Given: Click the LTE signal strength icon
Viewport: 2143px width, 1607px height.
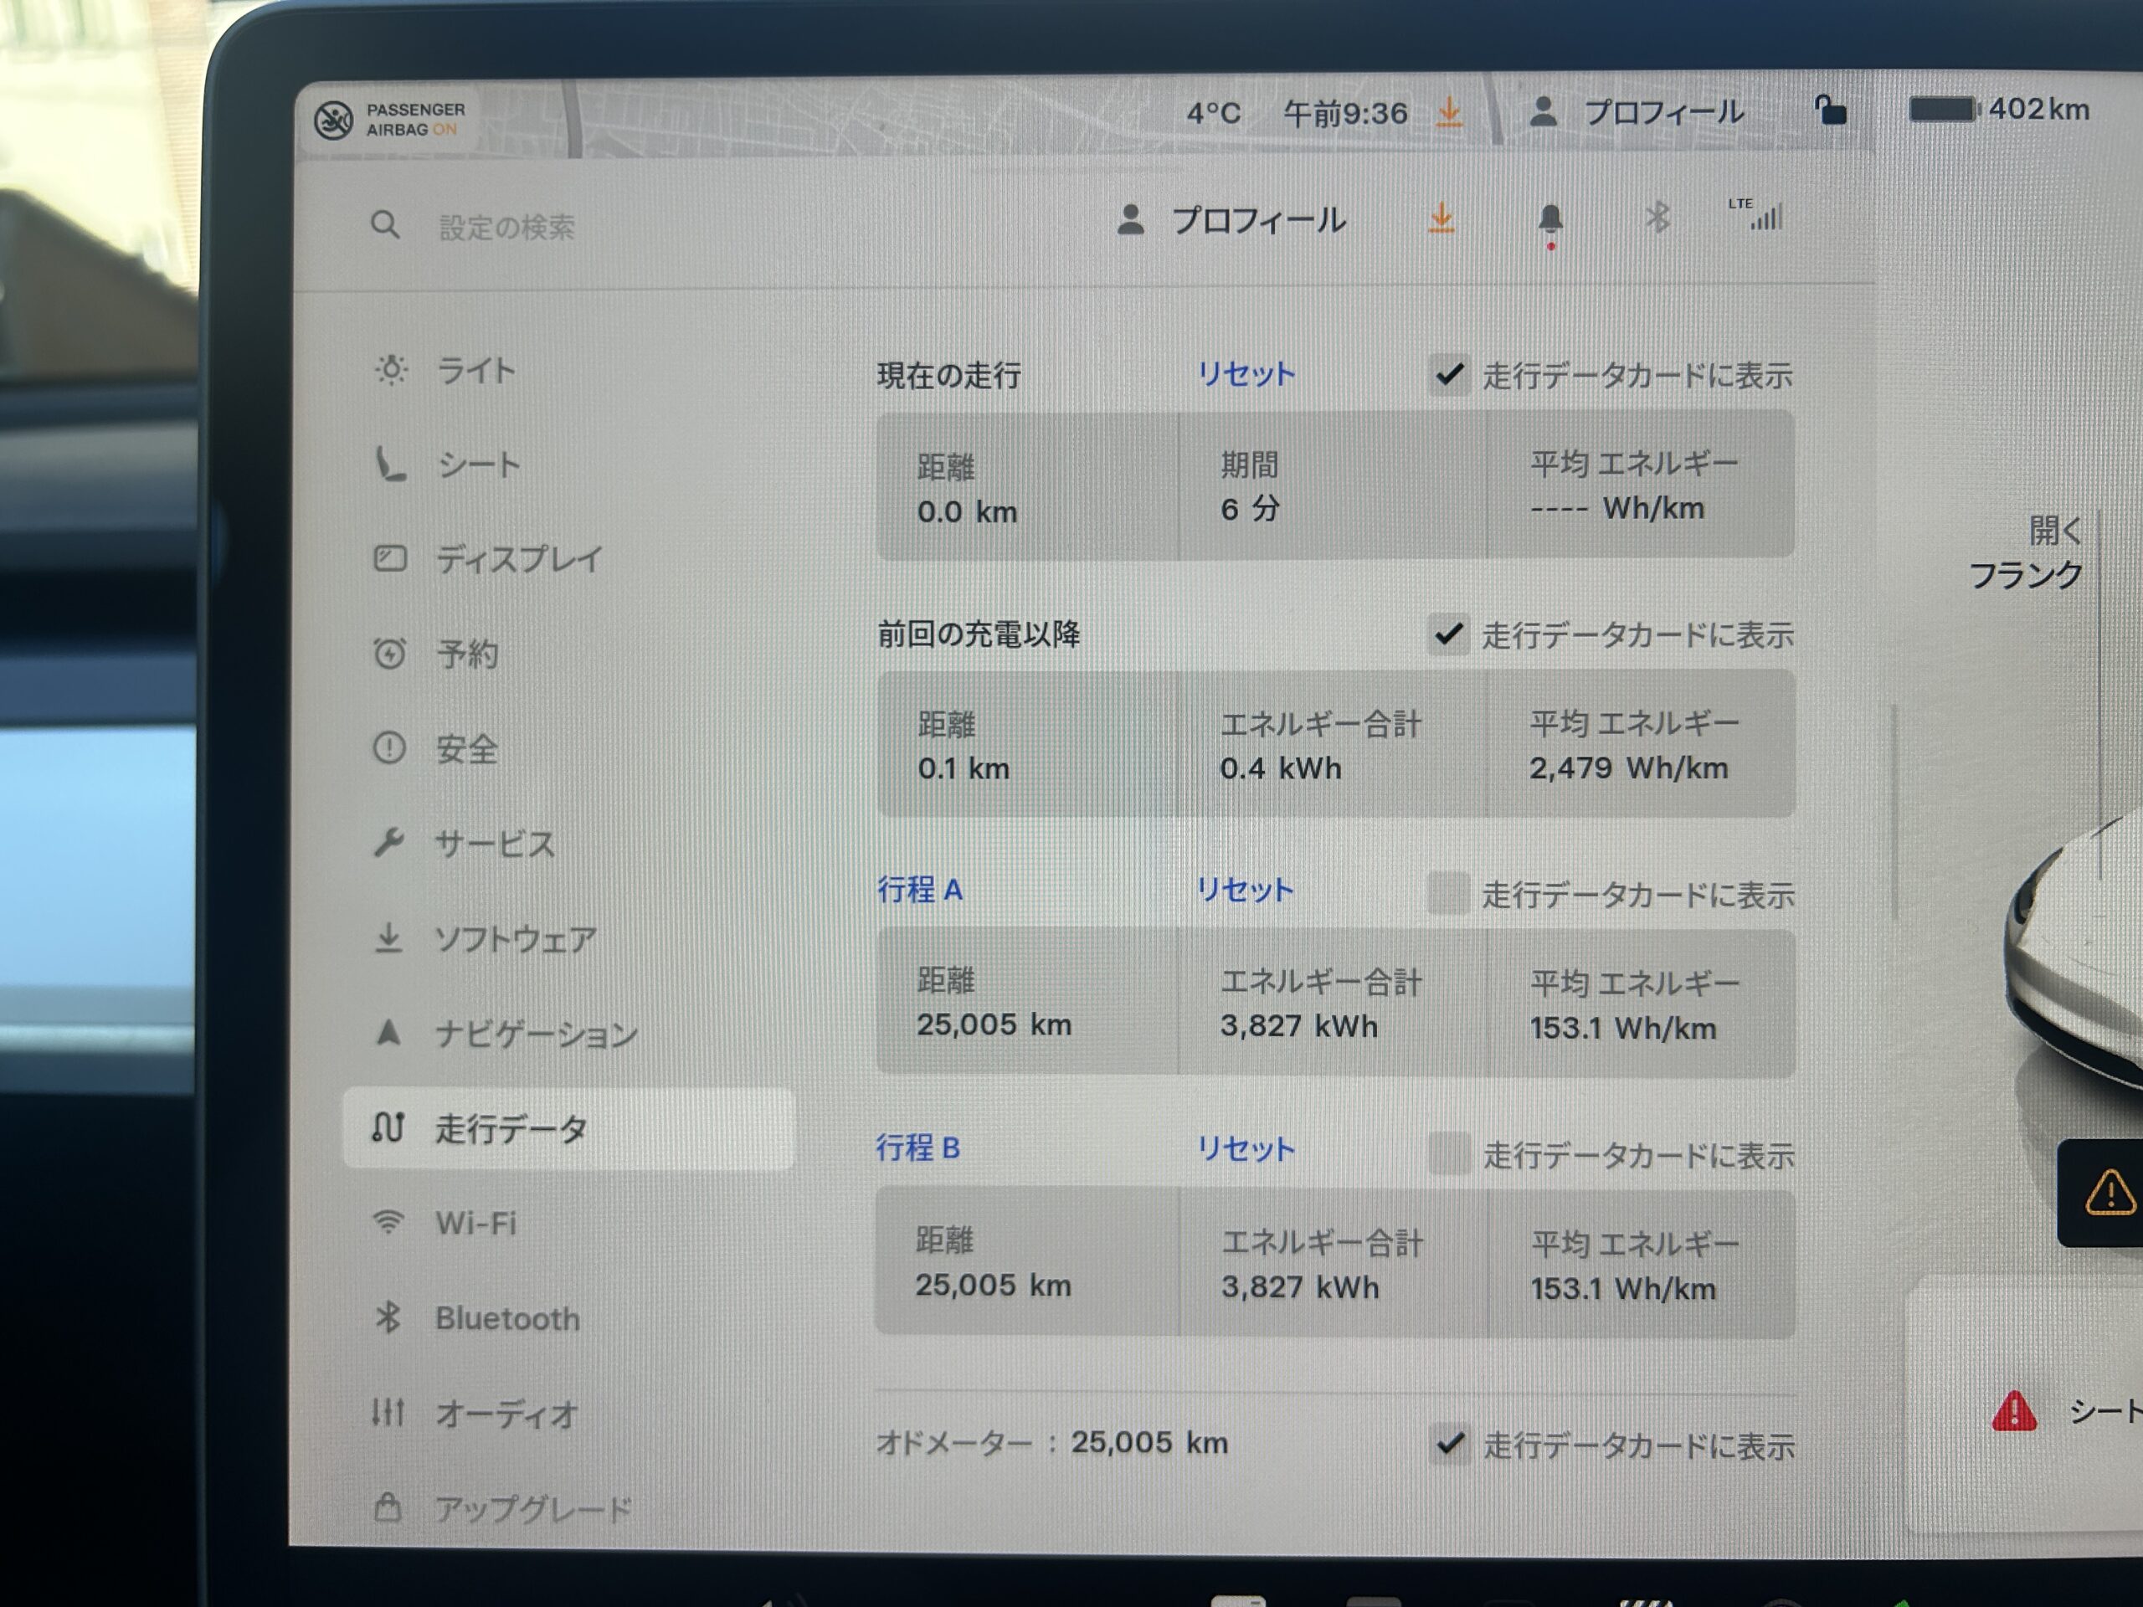Looking at the screenshot, I should (1757, 214).
